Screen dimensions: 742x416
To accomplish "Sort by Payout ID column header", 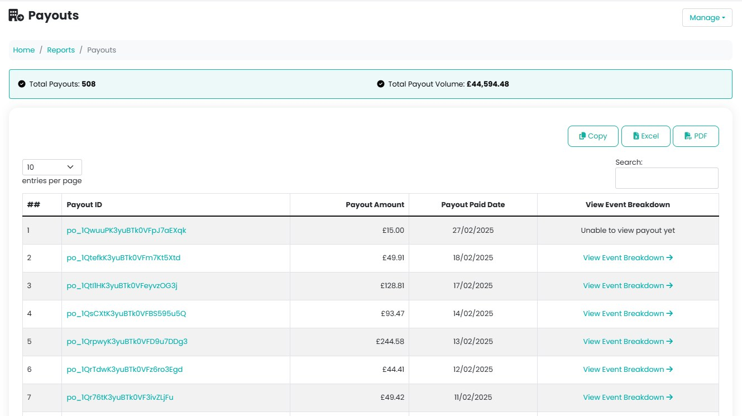I will click(x=176, y=205).
